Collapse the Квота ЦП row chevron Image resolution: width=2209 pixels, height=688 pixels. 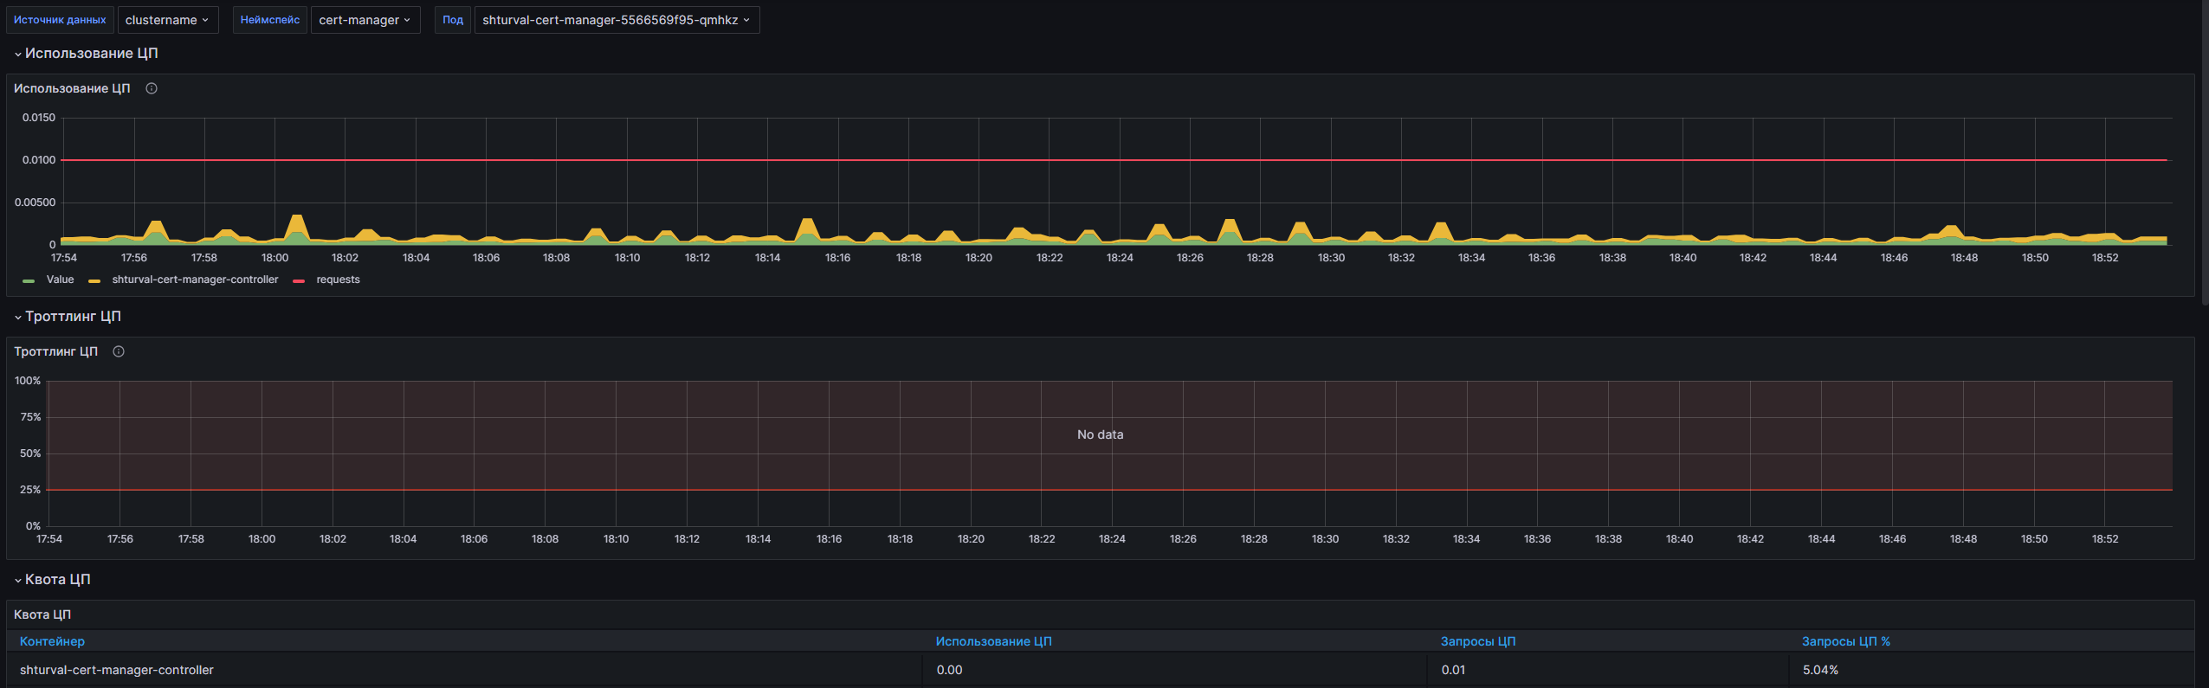(17, 581)
